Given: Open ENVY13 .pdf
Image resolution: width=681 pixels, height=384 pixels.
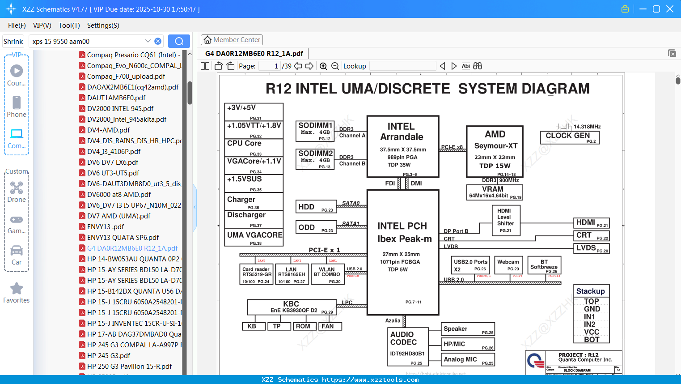Looking at the screenshot, I should click(x=102, y=226).
